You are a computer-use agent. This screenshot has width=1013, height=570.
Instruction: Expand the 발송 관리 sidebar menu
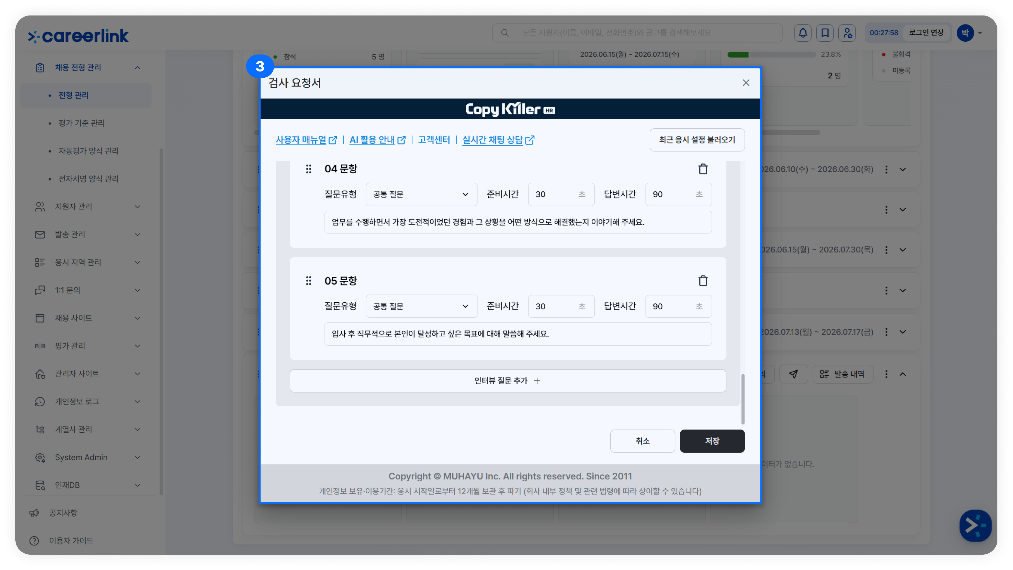(x=137, y=234)
